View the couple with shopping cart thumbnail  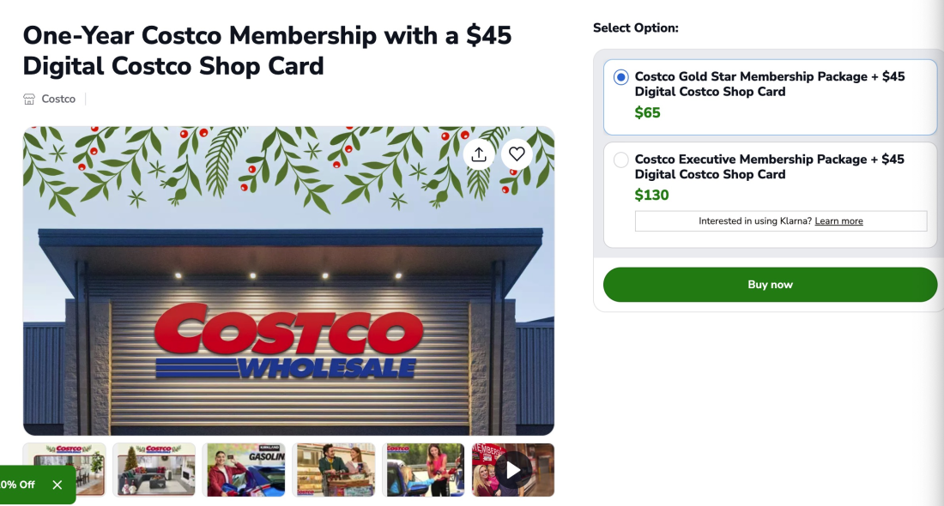coord(334,469)
